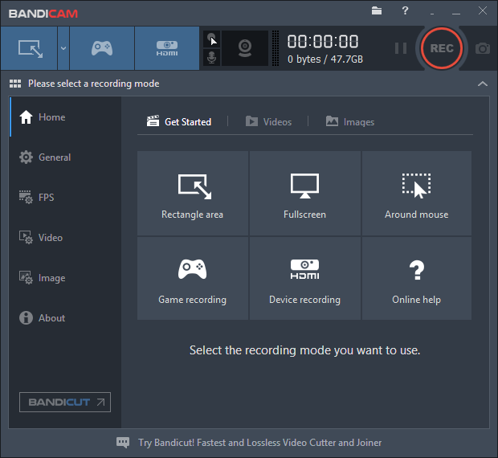The height and width of the screenshot is (458, 498).
Task: Collapse the panel with the chevron
Action: [483, 84]
